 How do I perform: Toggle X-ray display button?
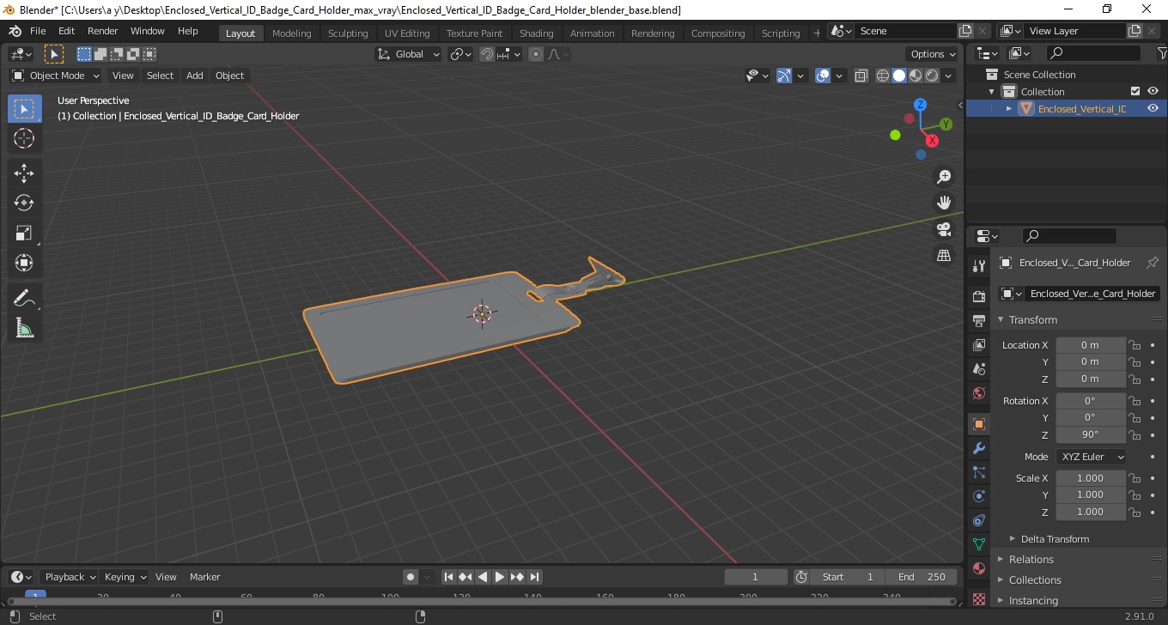pyautogui.click(x=861, y=76)
